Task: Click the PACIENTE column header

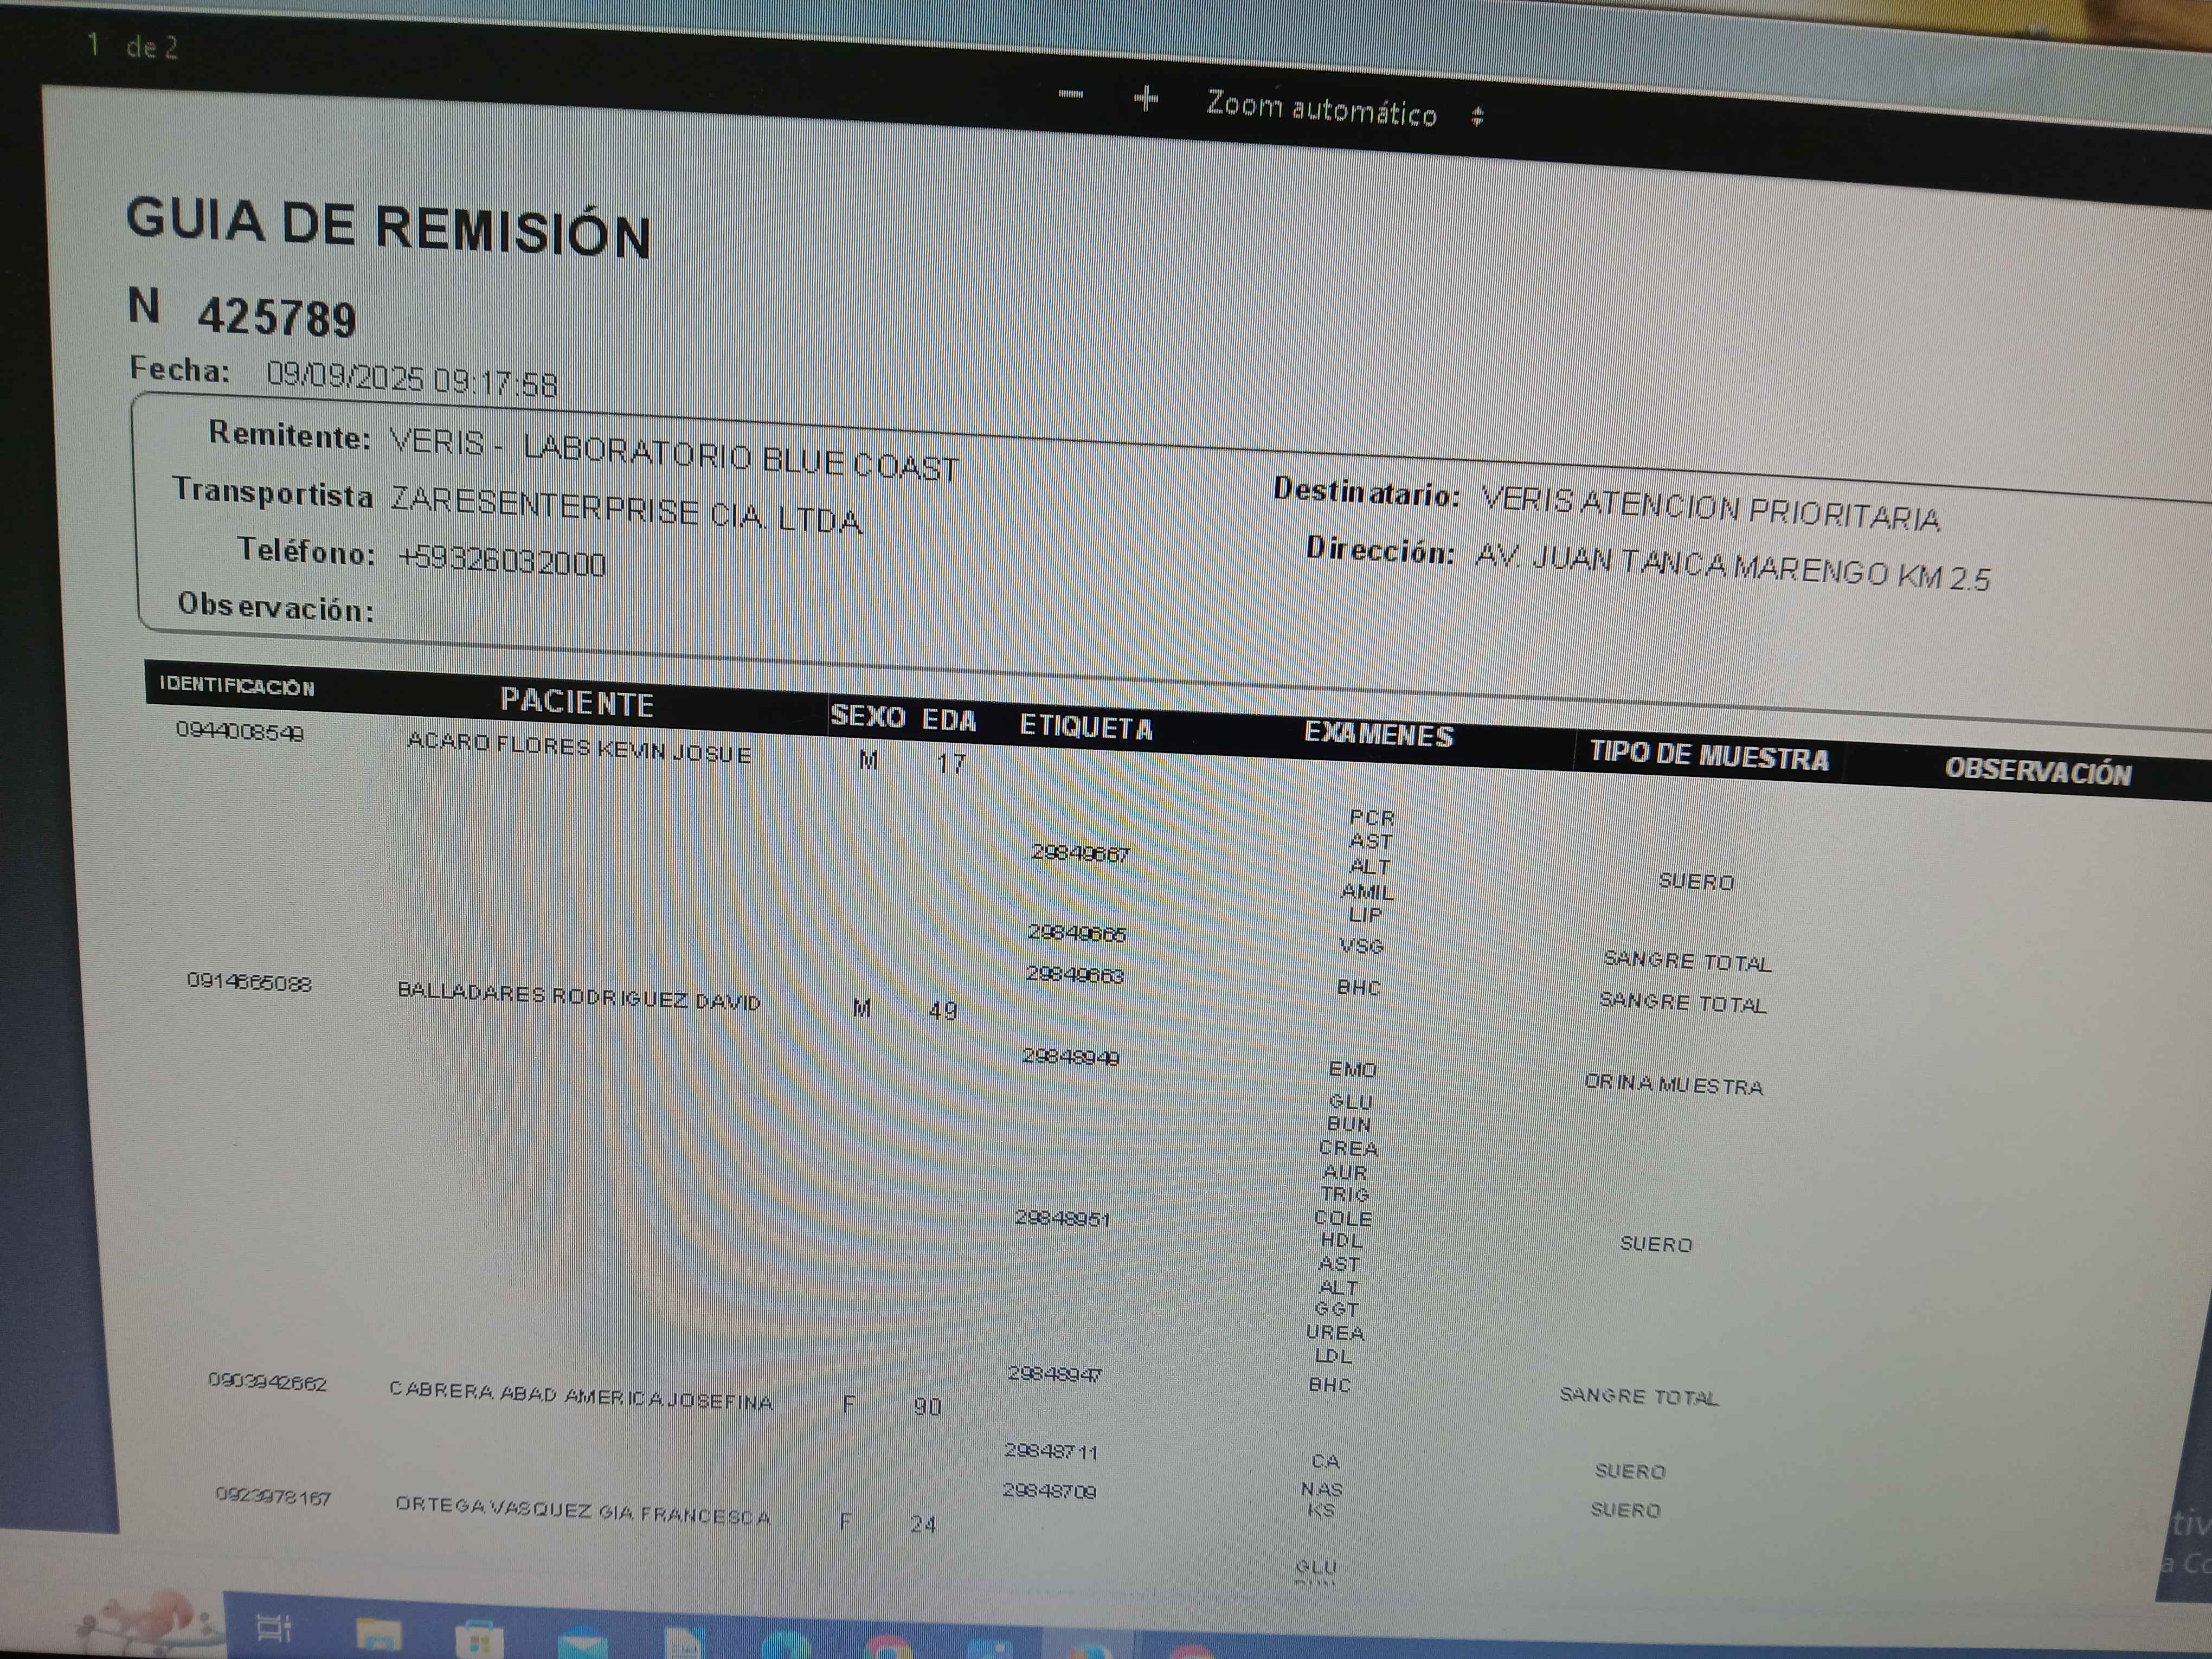Action: point(577,702)
